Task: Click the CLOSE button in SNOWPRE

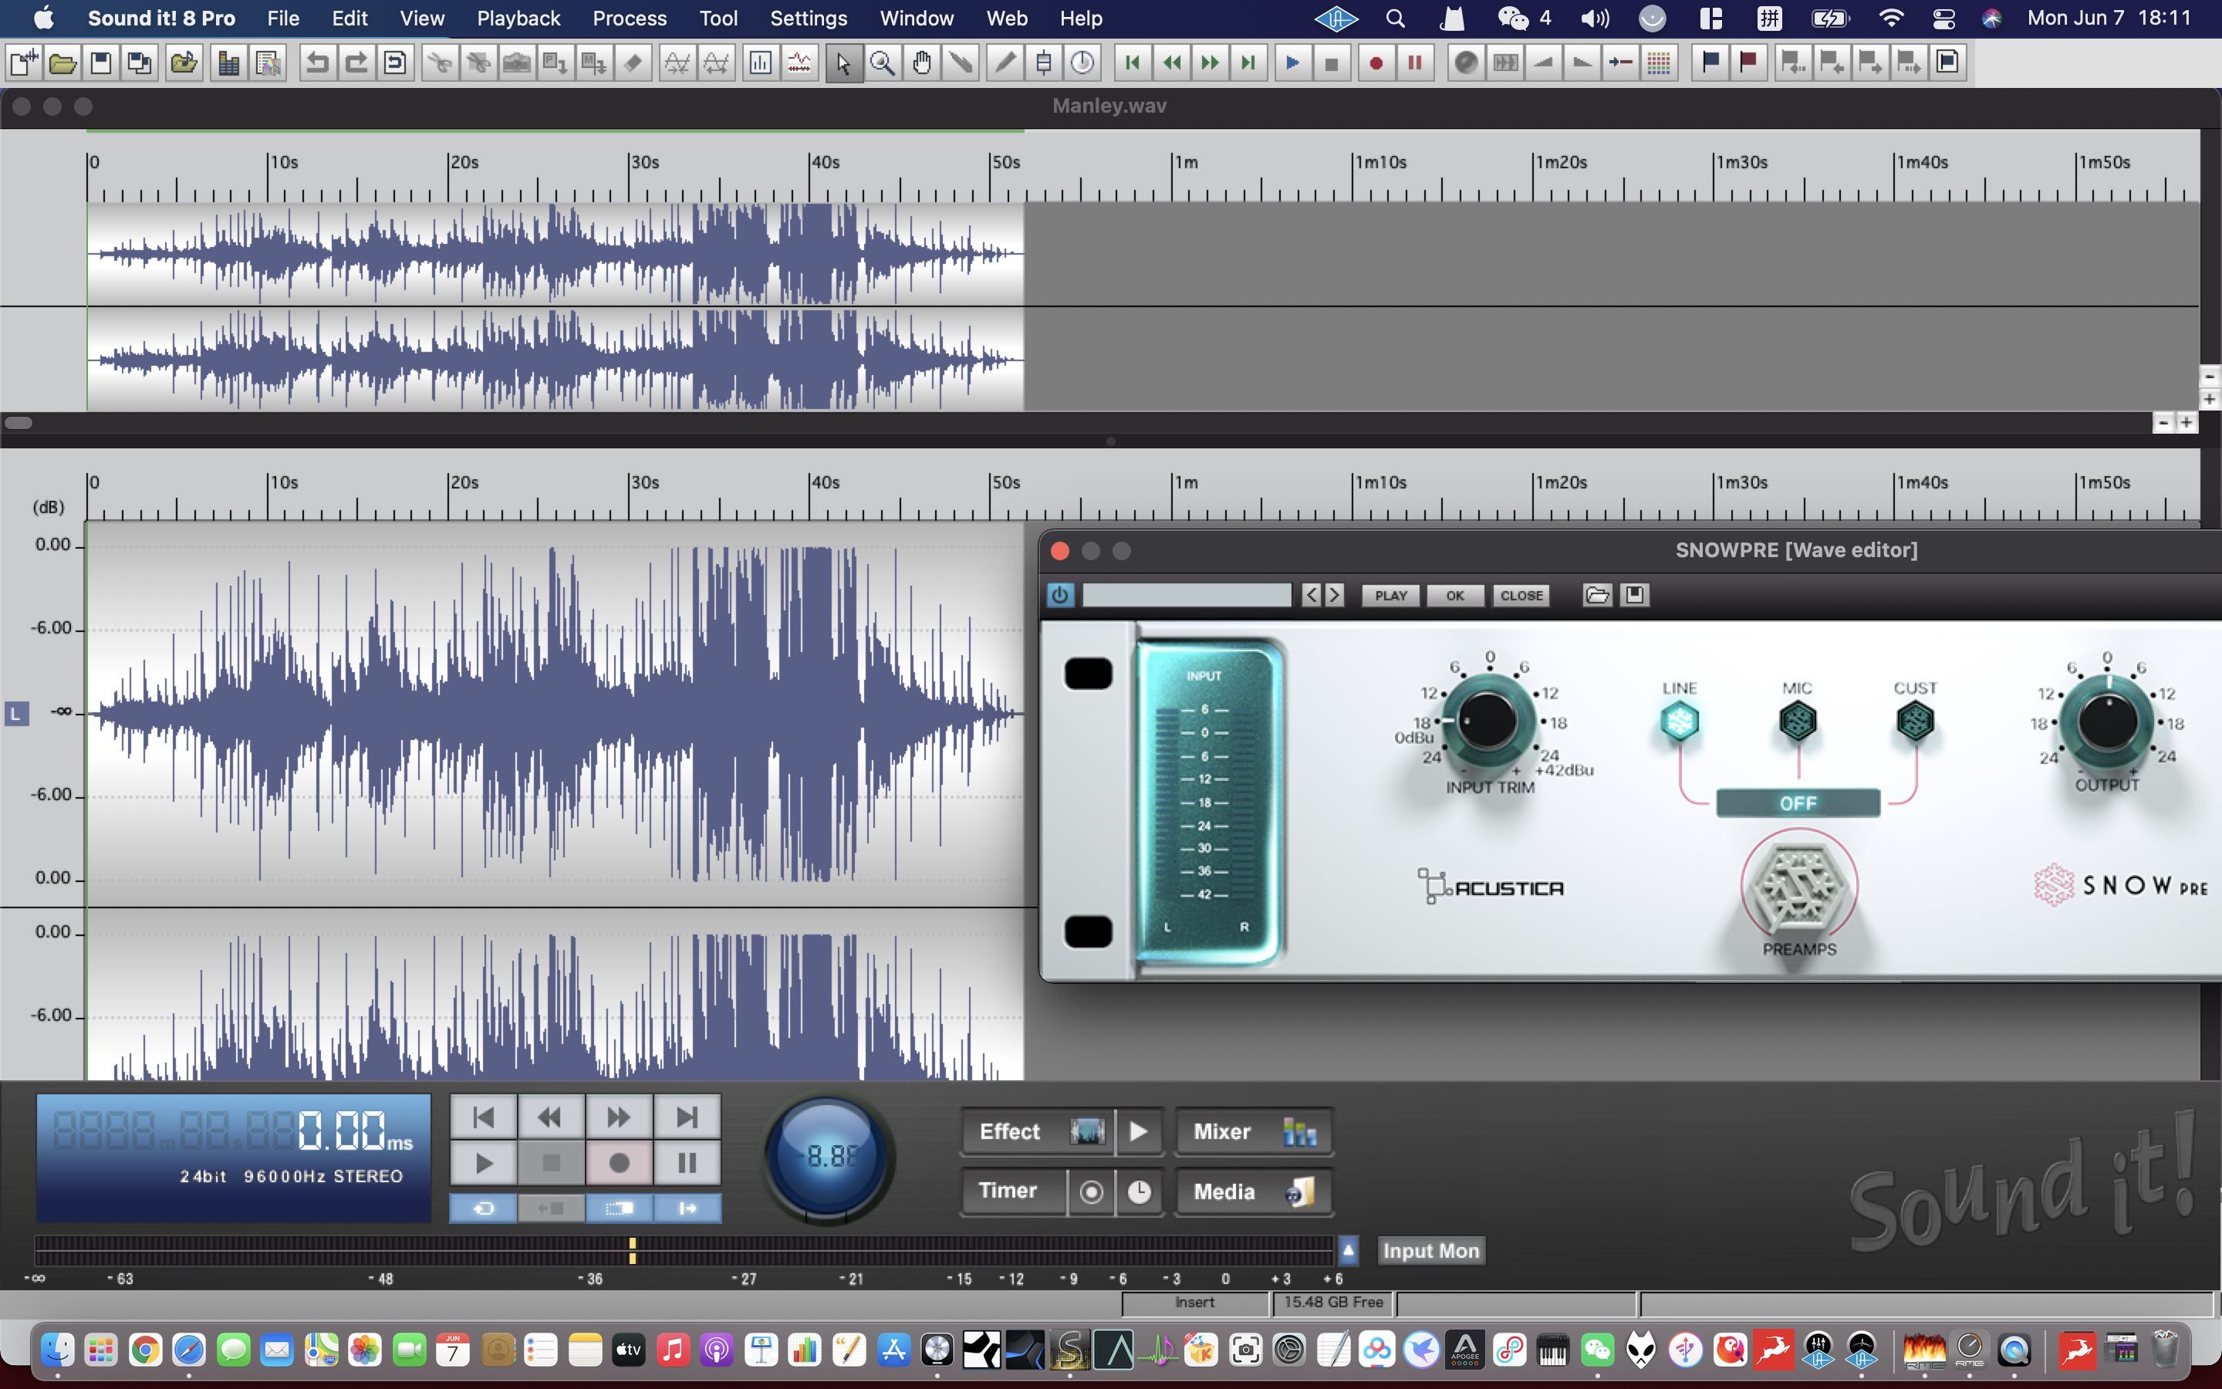Action: pos(1521,595)
